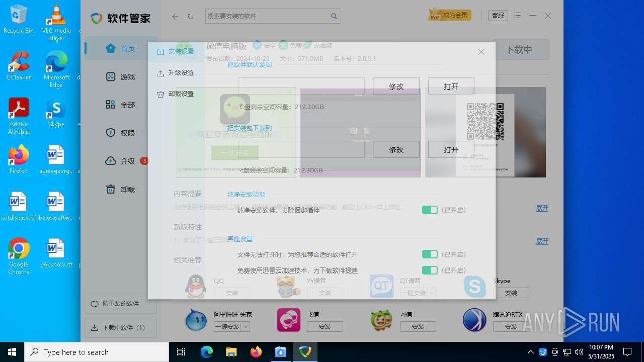Click the refresh icon

coord(190,17)
